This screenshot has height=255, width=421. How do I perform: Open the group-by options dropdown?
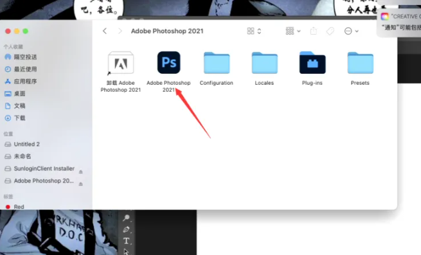[293, 31]
